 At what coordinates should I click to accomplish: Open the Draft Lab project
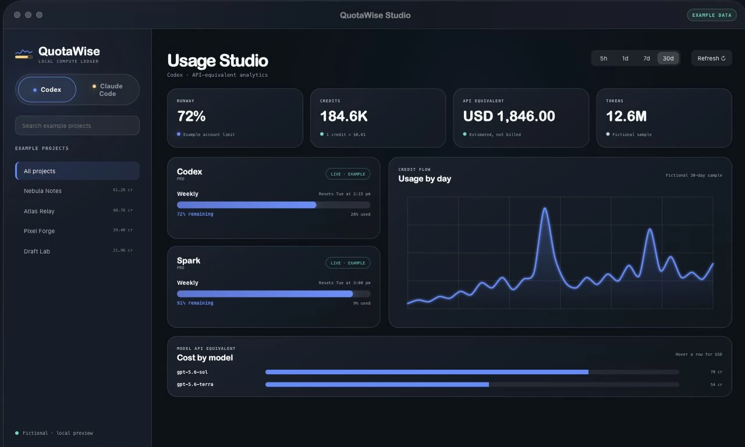[x=77, y=251]
